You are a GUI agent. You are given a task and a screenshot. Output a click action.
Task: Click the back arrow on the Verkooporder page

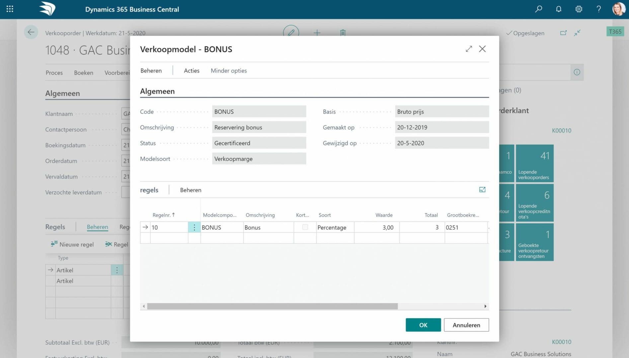click(31, 32)
